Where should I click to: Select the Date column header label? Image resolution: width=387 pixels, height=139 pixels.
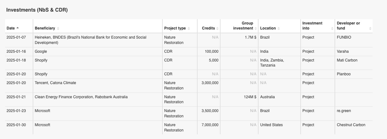point(11,28)
